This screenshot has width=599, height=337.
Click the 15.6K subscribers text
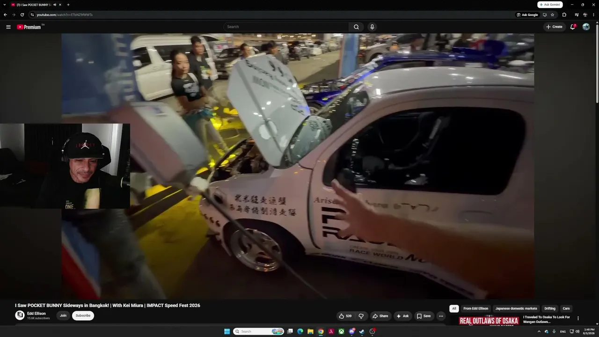[38, 318]
